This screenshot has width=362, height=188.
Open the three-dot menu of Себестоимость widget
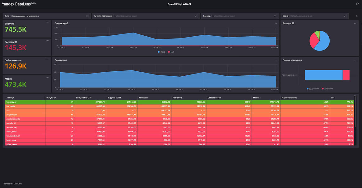47,59
